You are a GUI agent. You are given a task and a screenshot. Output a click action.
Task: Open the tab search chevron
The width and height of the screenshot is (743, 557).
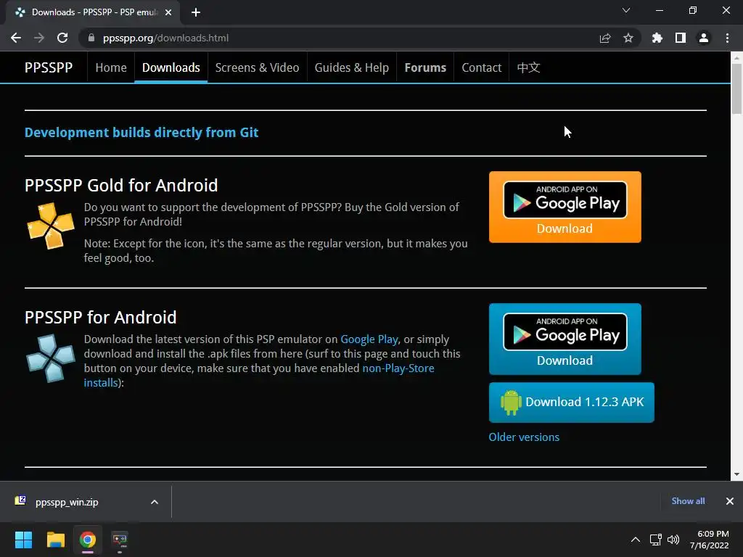tap(626, 10)
